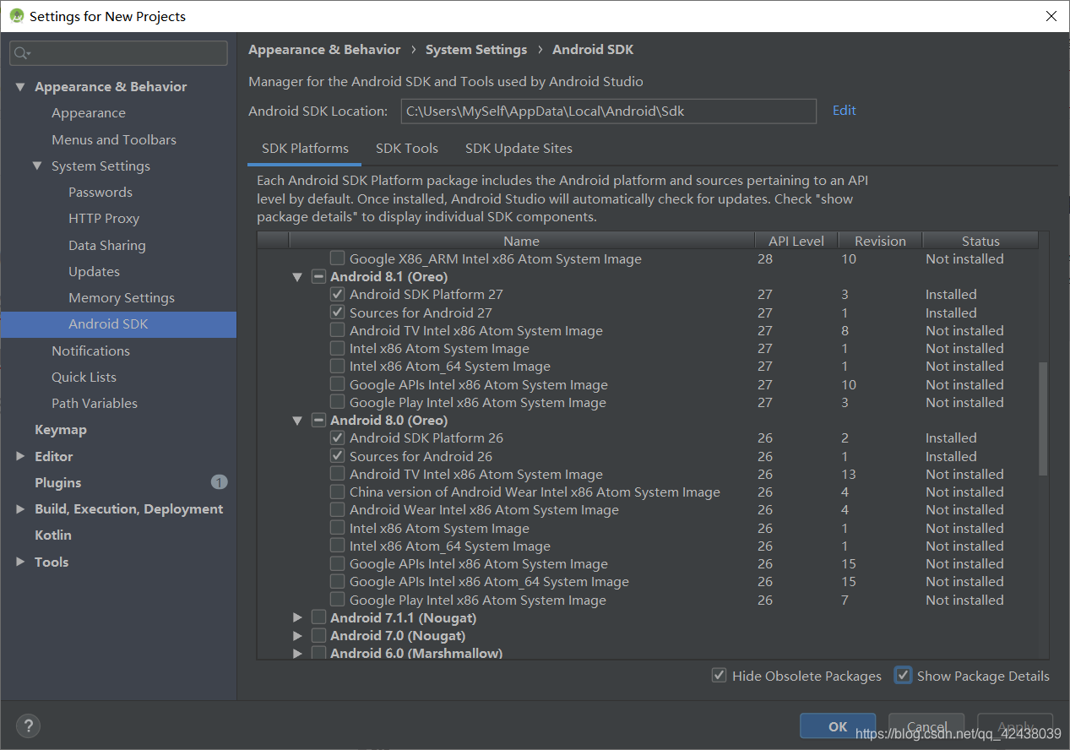
Task: Switch to SDK Tools tab
Action: pyautogui.click(x=407, y=149)
